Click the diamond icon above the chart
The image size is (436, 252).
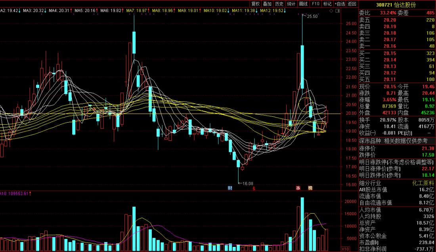click(x=331, y=11)
